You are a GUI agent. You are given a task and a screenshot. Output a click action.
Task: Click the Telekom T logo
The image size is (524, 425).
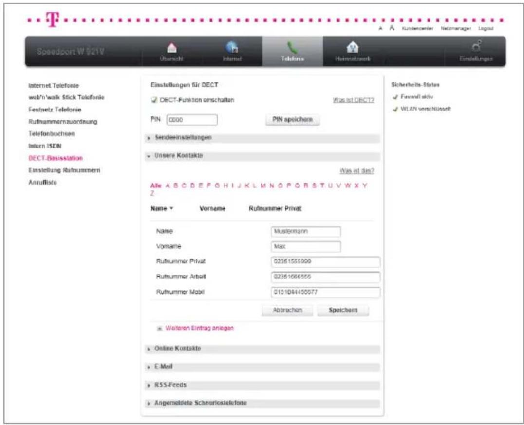(53, 19)
